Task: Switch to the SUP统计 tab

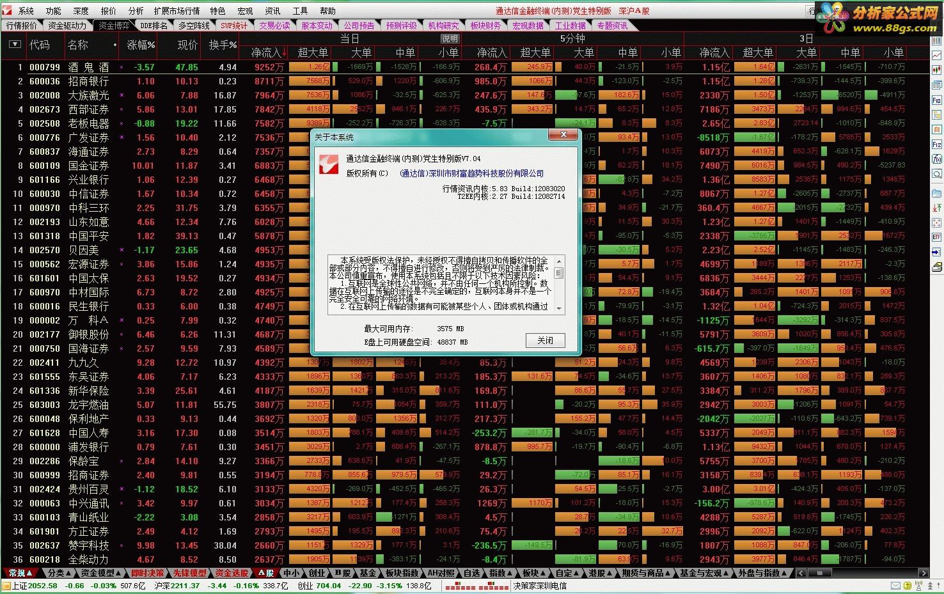Action: pos(234,26)
